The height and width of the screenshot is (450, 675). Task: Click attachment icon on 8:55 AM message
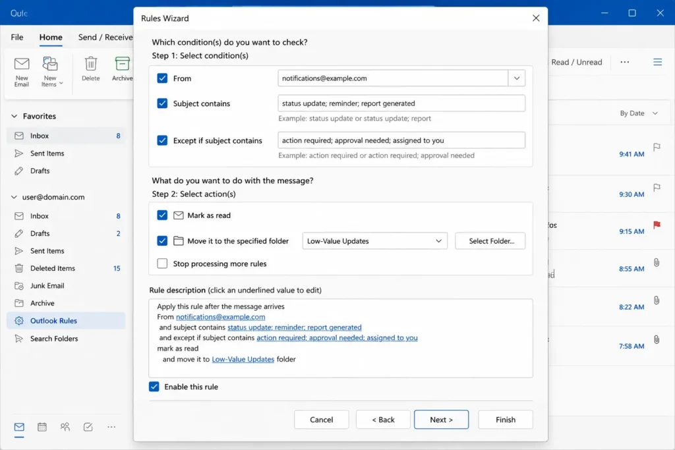click(x=657, y=262)
